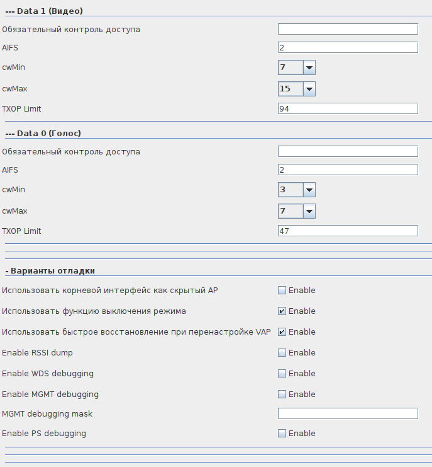432x467 pixels.
Task: Expand the Voice cwMin dropdown
Action: tap(296, 190)
